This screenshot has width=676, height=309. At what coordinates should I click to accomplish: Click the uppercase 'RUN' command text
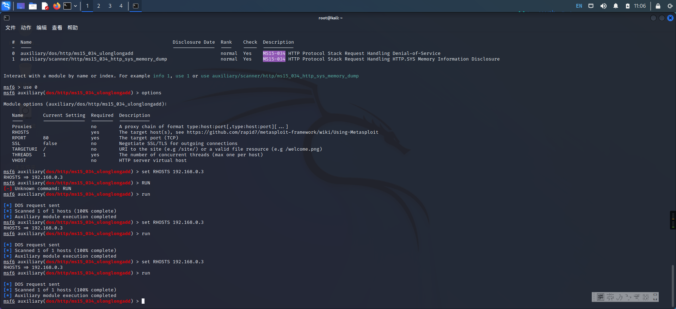(146, 183)
